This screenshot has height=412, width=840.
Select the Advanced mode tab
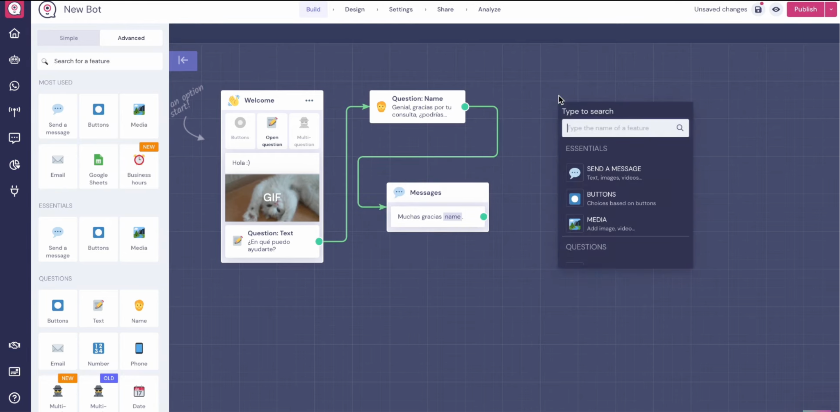tap(131, 38)
